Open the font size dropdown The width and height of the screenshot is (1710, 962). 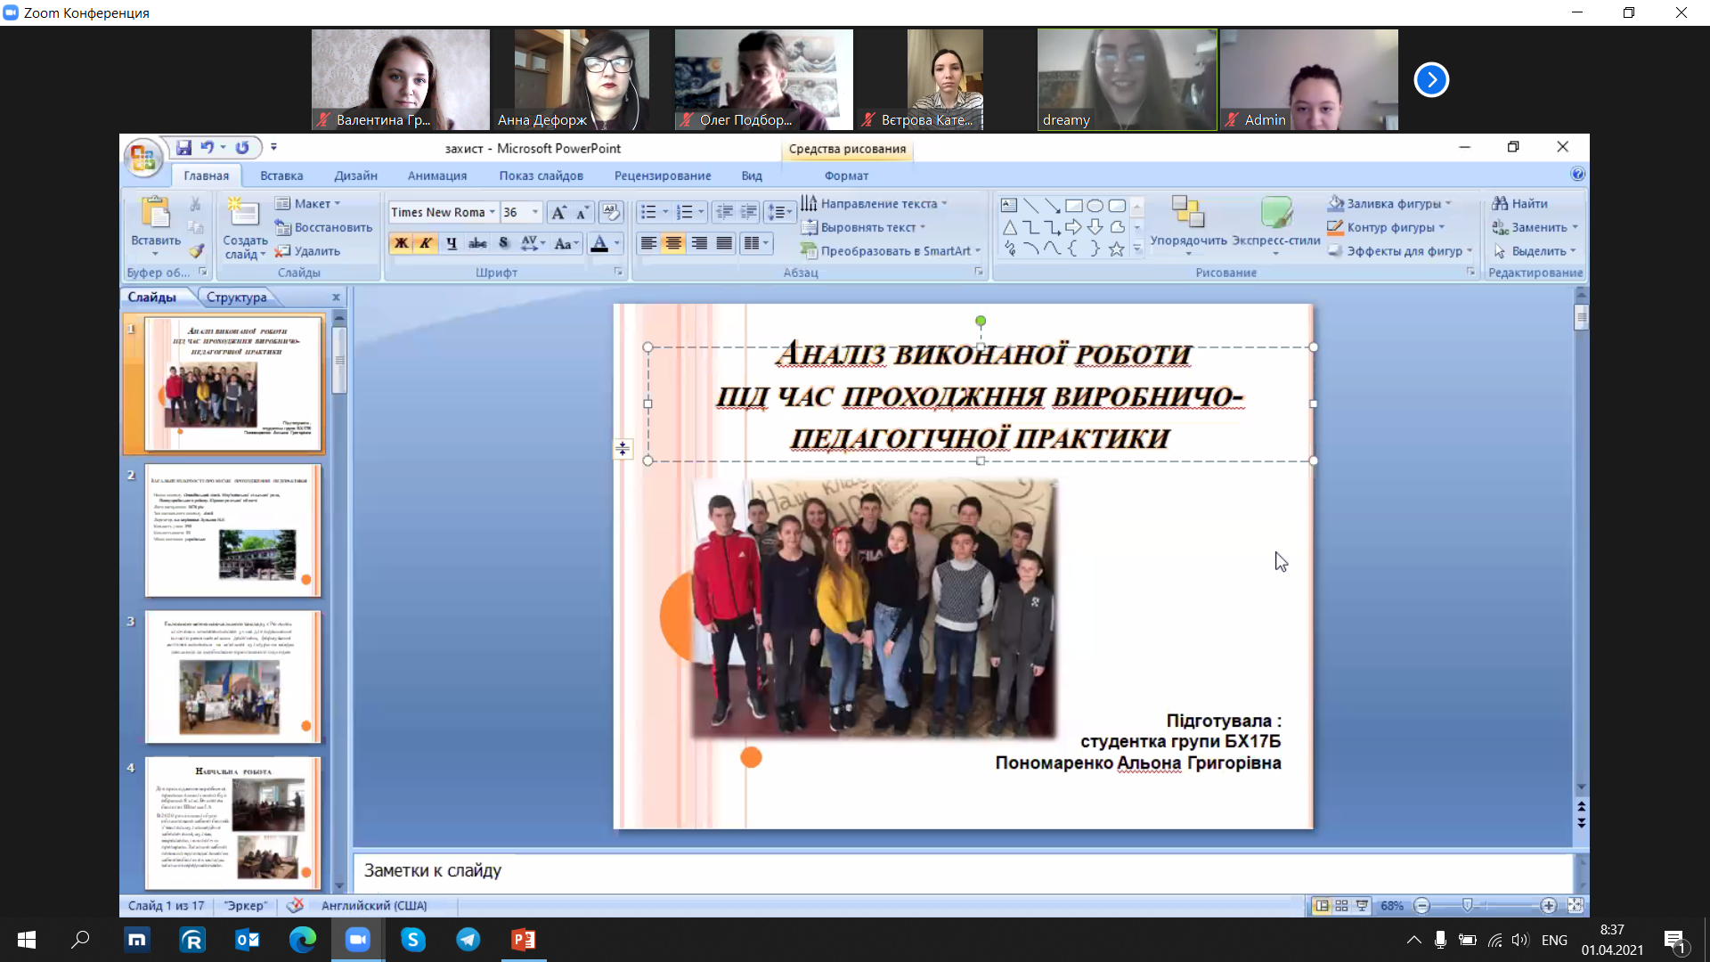(x=535, y=213)
